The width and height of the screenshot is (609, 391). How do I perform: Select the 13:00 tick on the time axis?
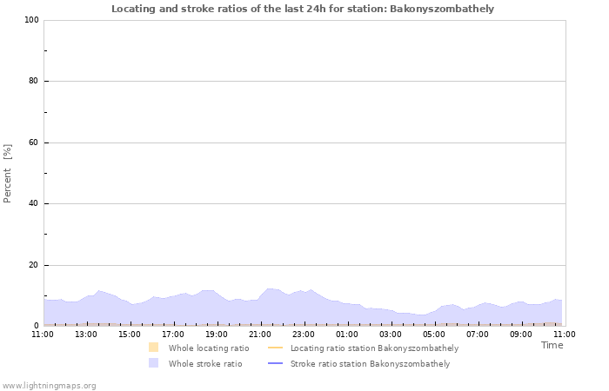coord(86,334)
